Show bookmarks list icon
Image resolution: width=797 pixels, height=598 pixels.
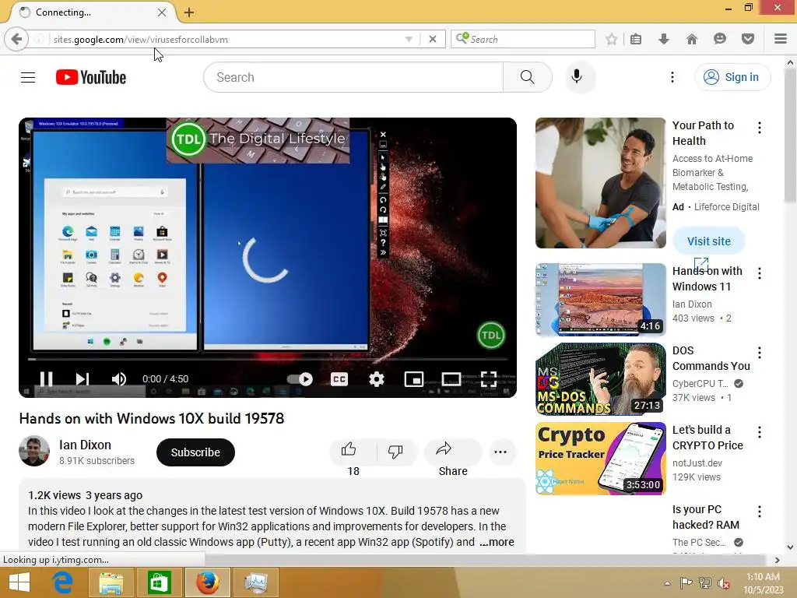[x=636, y=39]
